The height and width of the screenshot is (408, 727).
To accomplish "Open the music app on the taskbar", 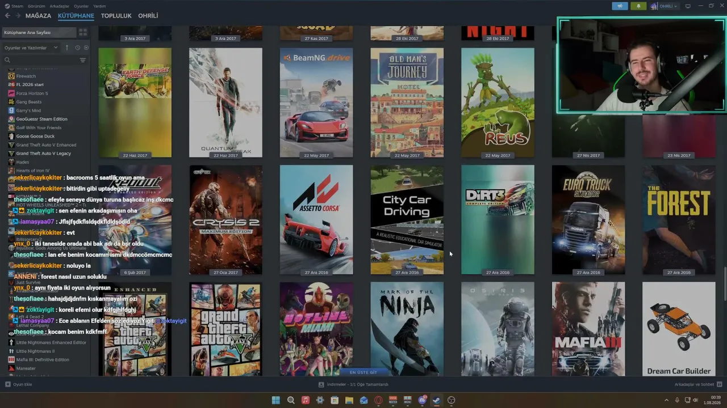I will point(306,400).
